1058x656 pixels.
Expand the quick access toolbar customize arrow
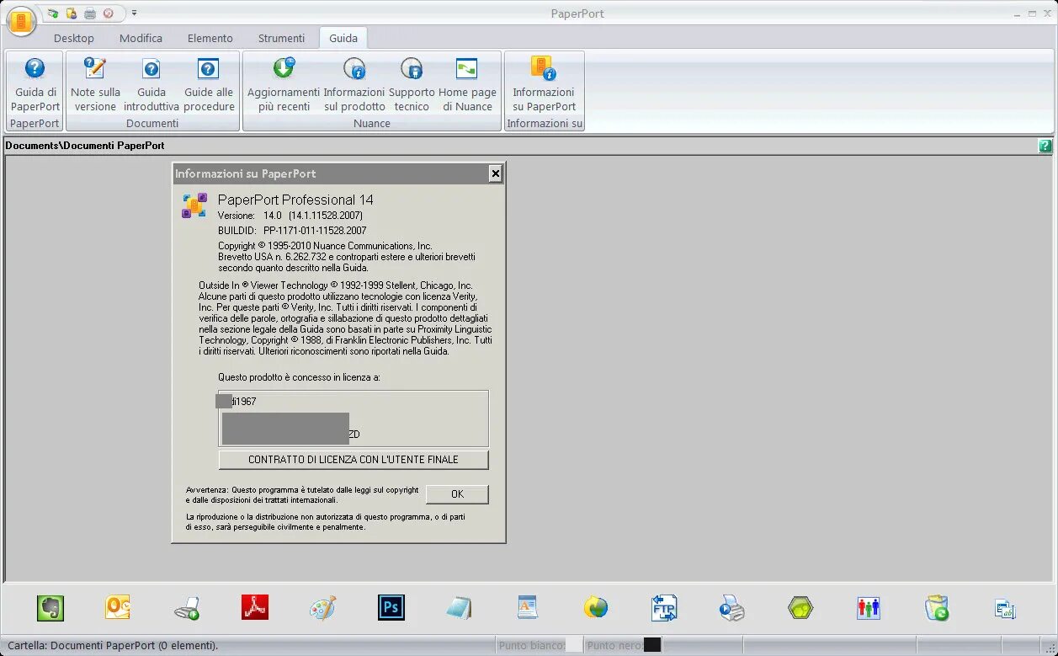pyautogui.click(x=135, y=13)
